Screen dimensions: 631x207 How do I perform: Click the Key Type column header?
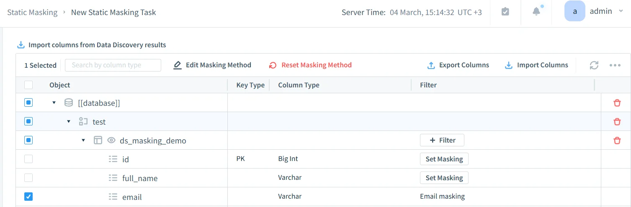[x=250, y=85]
